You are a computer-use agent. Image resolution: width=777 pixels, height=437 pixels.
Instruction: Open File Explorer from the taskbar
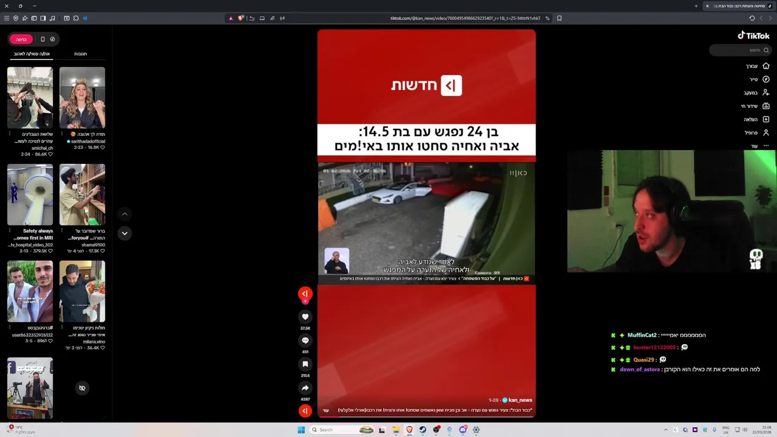coord(396,430)
